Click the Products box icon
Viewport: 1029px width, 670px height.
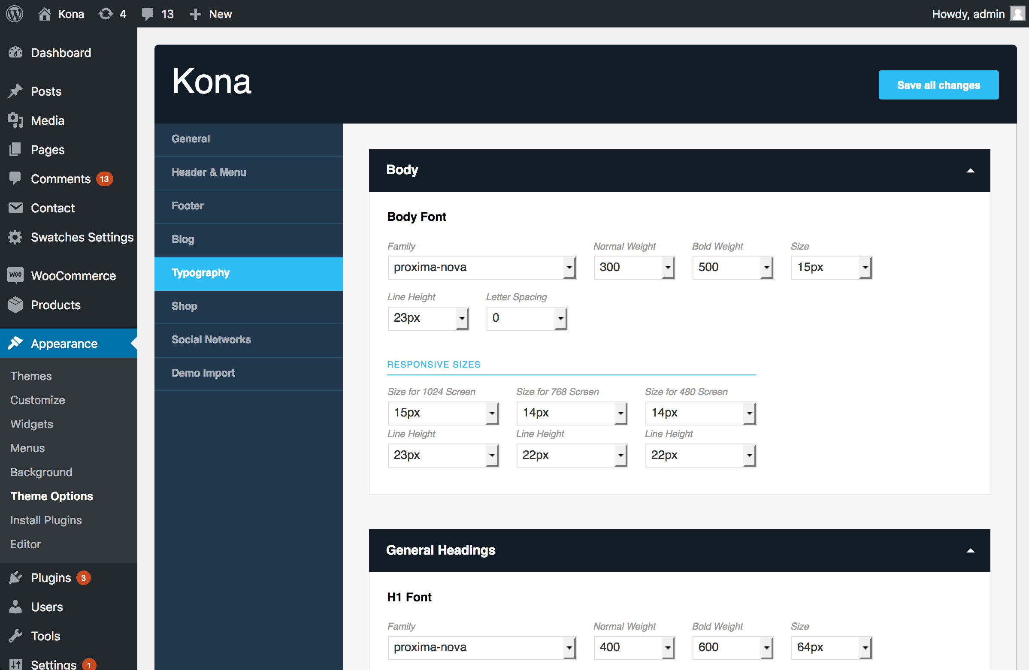click(15, 305)
